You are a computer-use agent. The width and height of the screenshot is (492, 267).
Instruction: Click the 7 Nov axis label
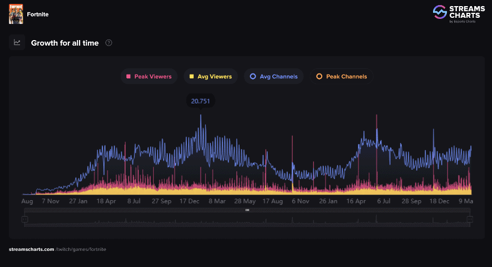tap(51, 201)
